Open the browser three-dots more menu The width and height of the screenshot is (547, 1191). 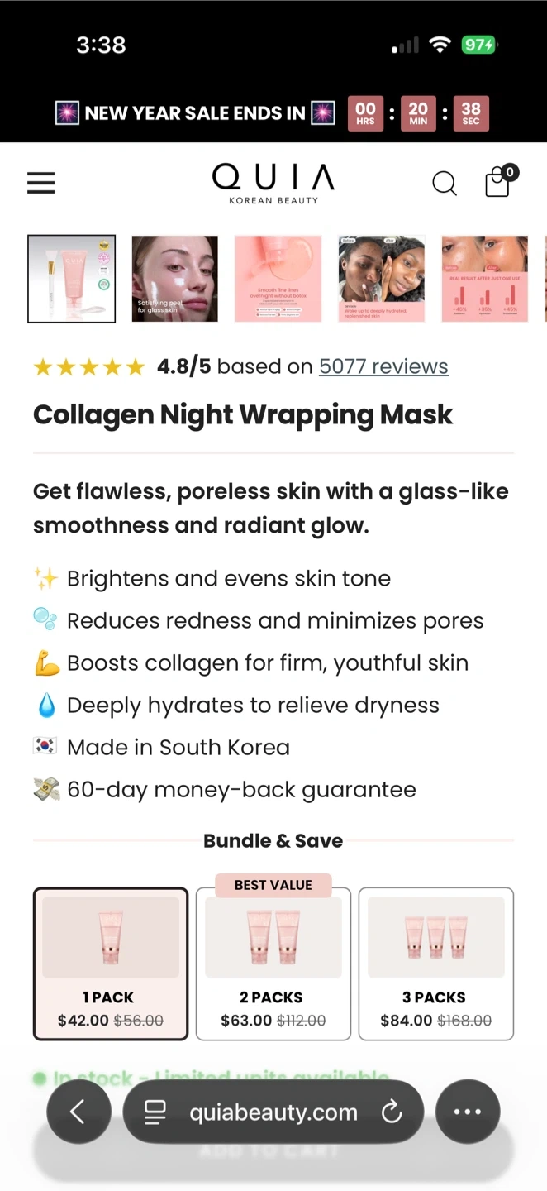click(x=468, y=1112)
